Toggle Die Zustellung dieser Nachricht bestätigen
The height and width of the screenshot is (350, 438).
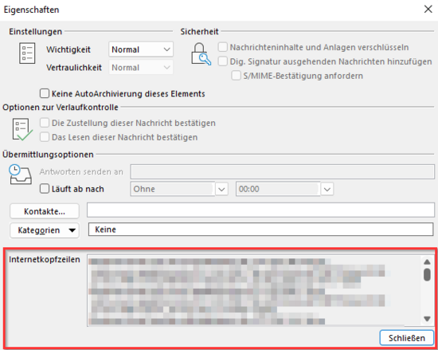point(45,123)
